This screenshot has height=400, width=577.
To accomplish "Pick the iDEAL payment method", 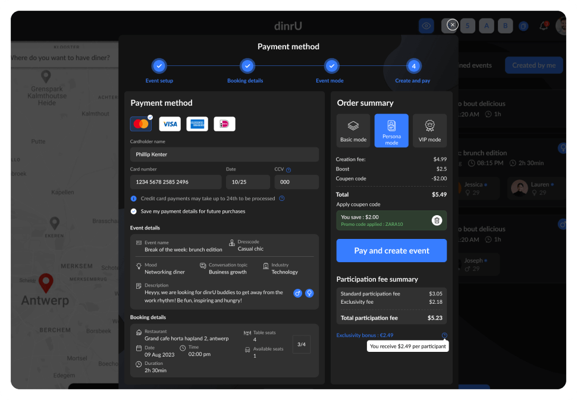I will point(224,124).
